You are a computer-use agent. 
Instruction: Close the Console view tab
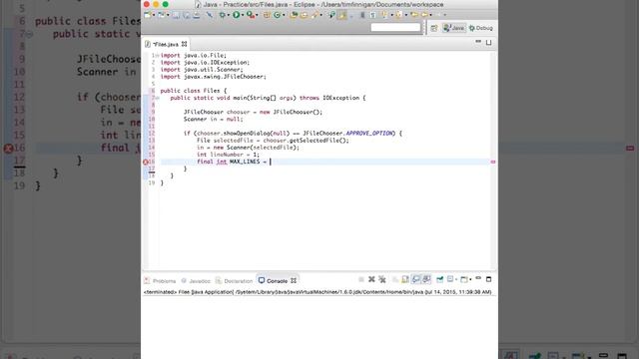click(294, 281)
